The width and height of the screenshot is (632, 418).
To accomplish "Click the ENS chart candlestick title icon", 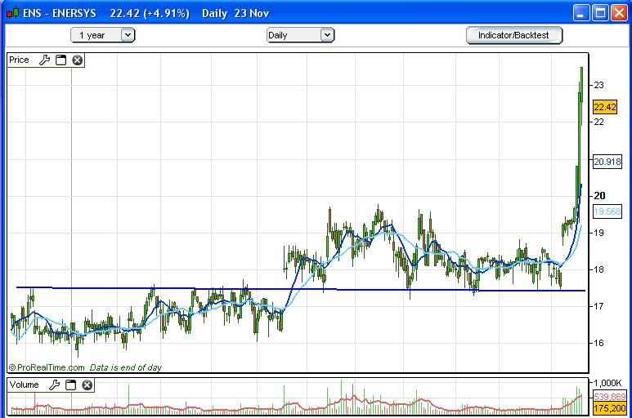I will [x=12, y=13].
